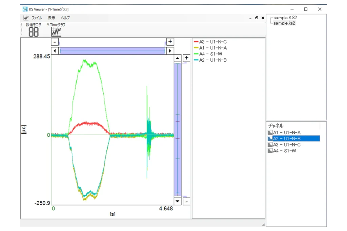This screenshot has height=231, width=347.
Task: Open the Y-Timeグラフ graph view
Action: (x=56, y=30)
